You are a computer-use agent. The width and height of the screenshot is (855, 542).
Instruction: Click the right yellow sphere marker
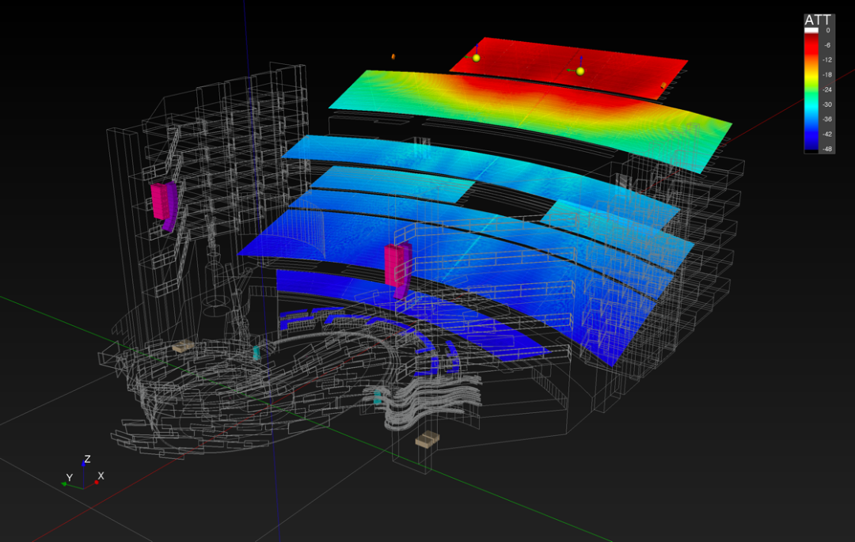point(580,71)
